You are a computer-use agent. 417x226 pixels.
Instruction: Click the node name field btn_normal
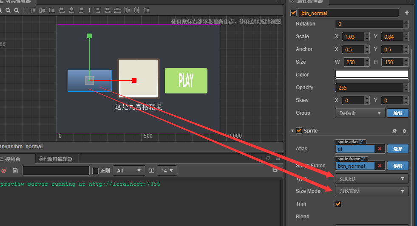pos(349,13)
